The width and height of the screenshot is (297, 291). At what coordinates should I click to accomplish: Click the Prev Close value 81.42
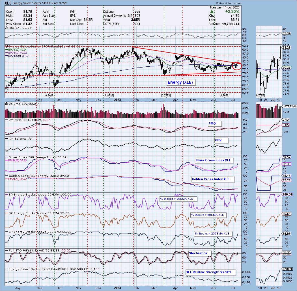coord(28,24)
